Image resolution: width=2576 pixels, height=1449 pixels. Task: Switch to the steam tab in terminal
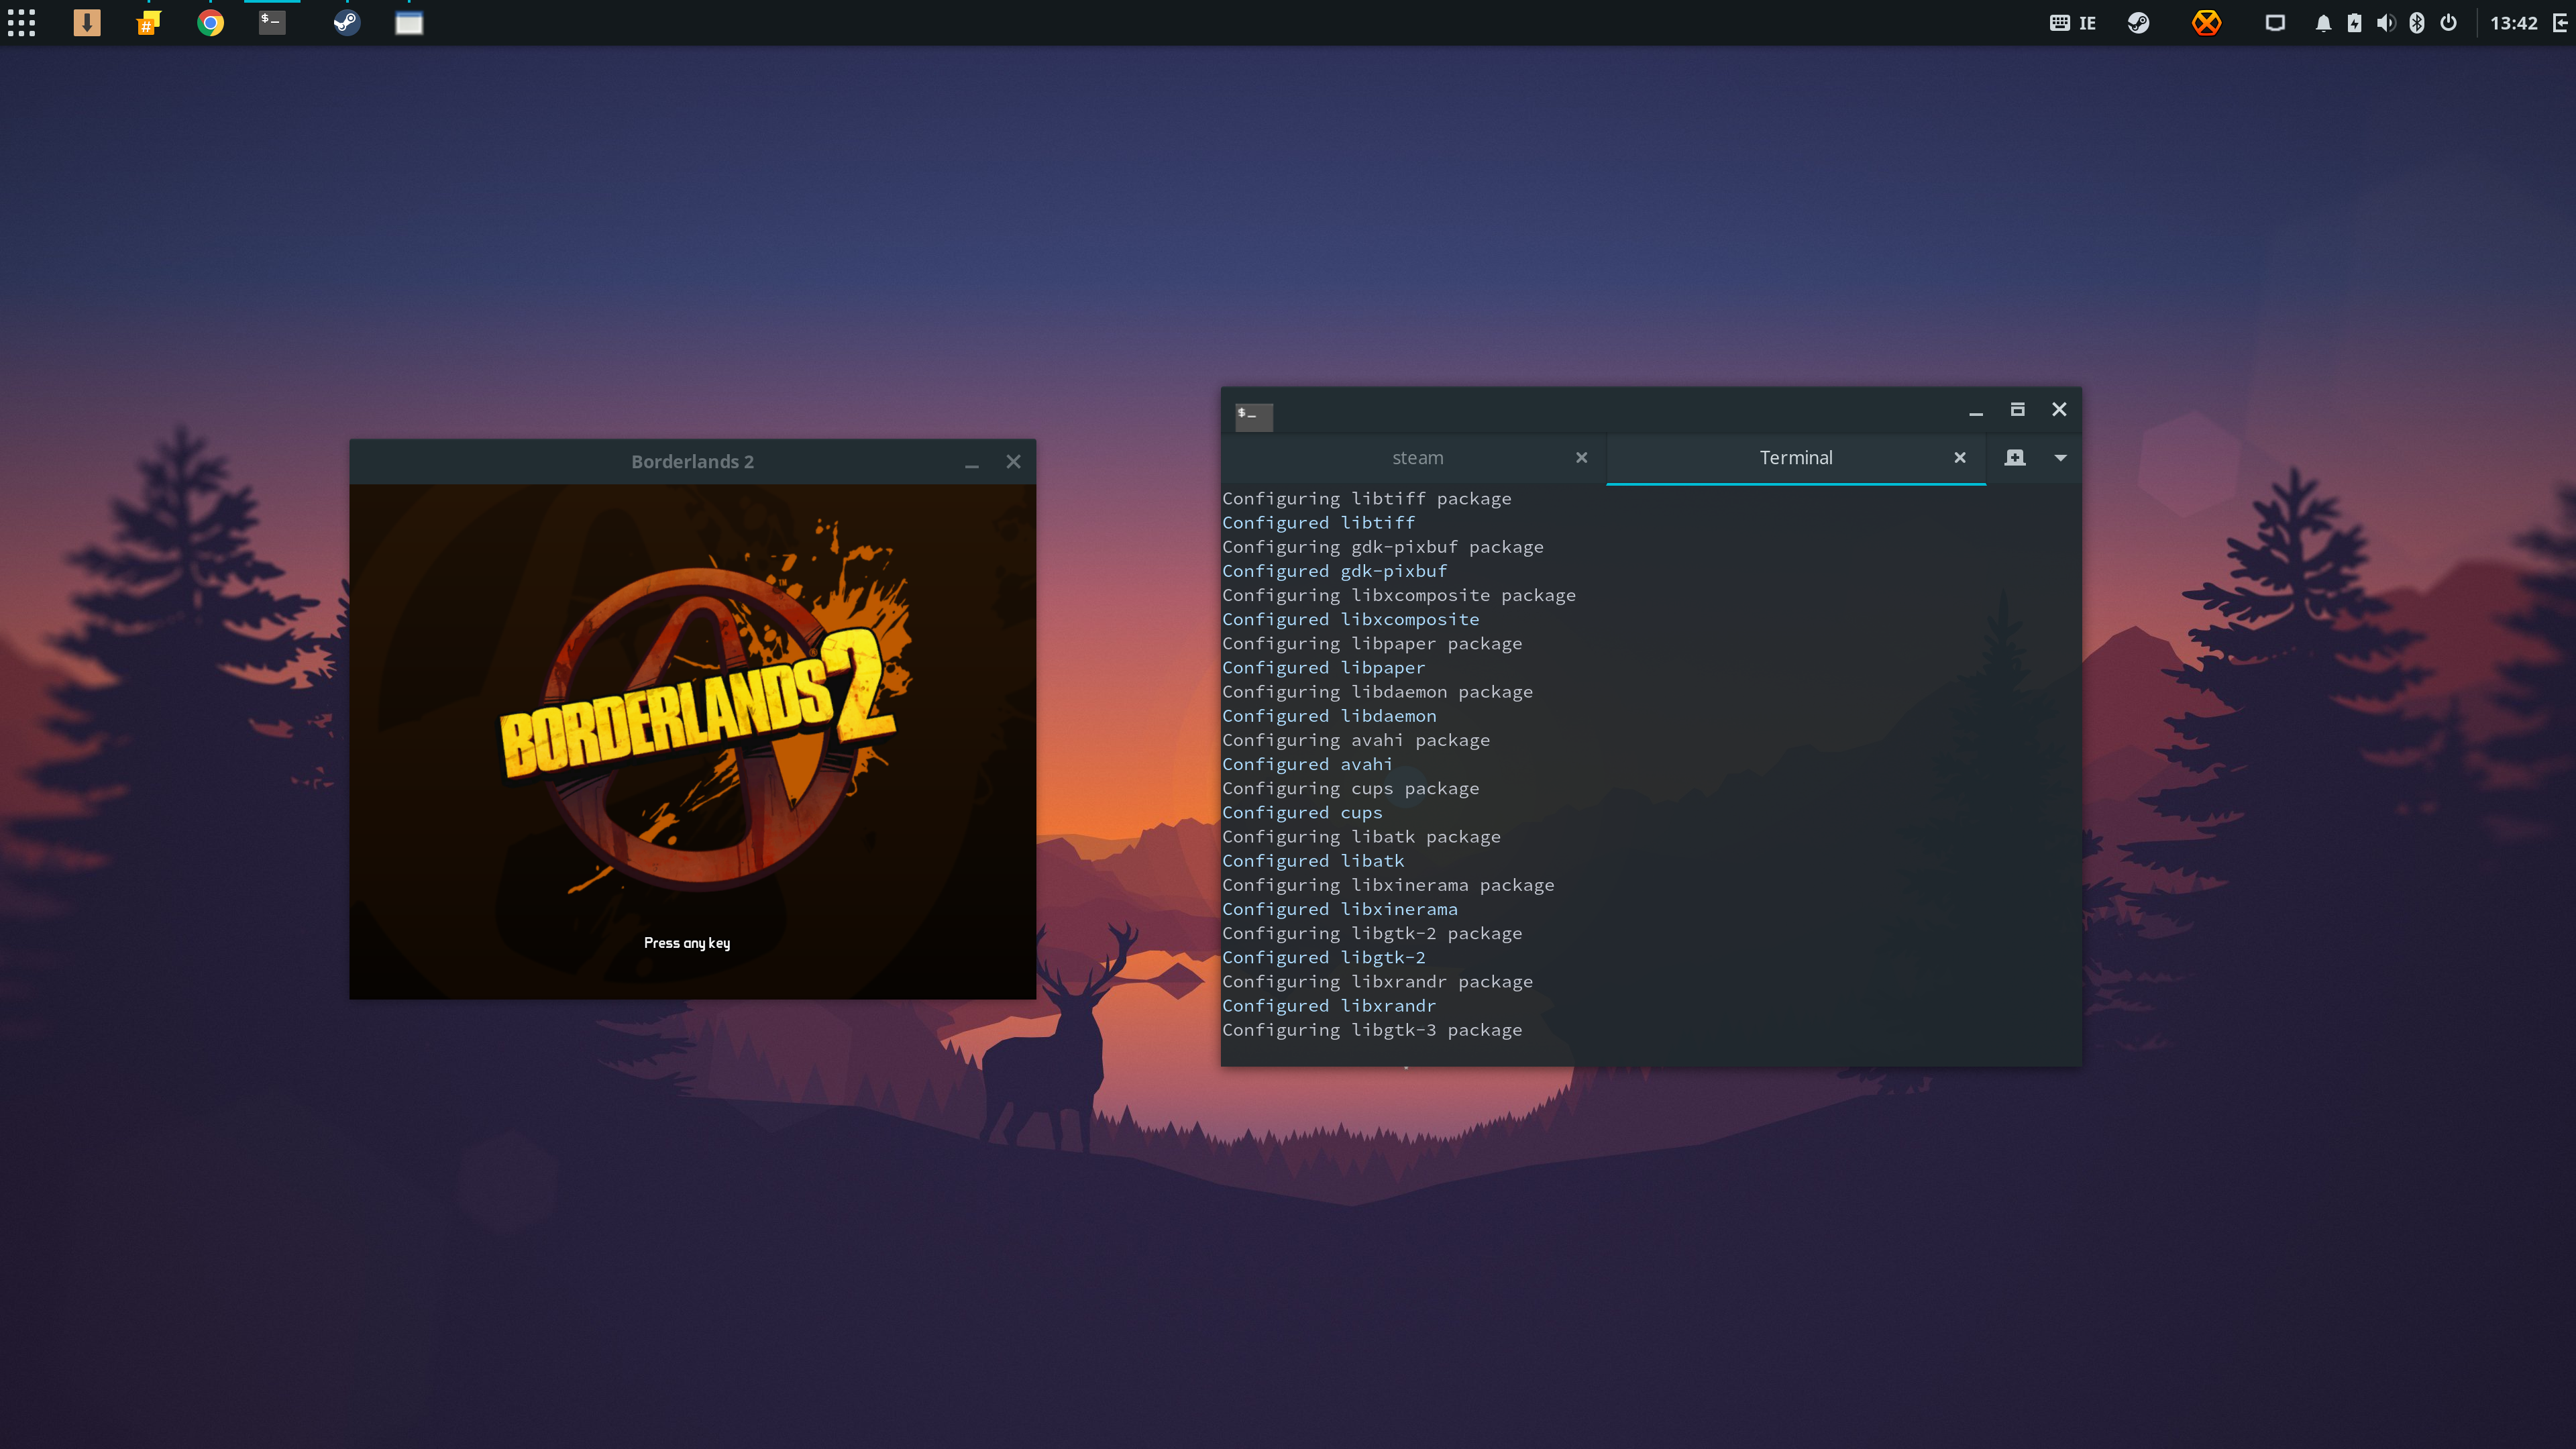(x=1417, y=458)
